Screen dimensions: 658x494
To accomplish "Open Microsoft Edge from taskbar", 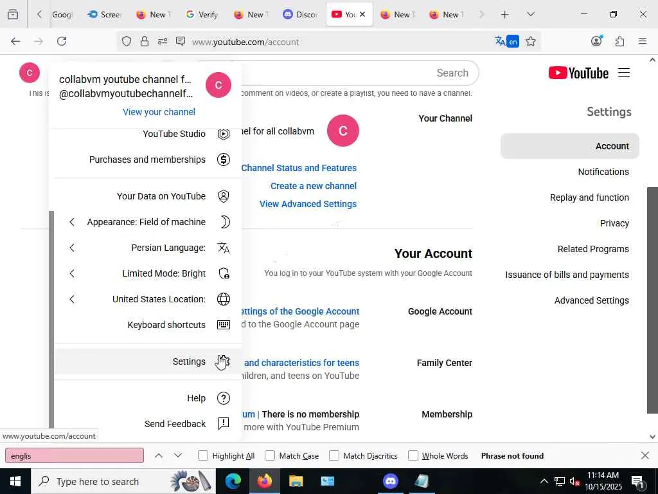I will [233, 481].
